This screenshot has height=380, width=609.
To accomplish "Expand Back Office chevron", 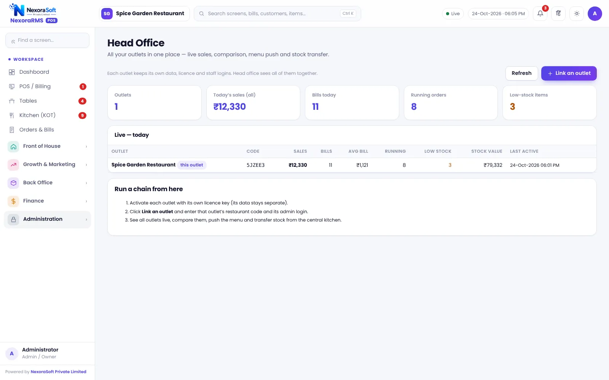I will [86, 183].
